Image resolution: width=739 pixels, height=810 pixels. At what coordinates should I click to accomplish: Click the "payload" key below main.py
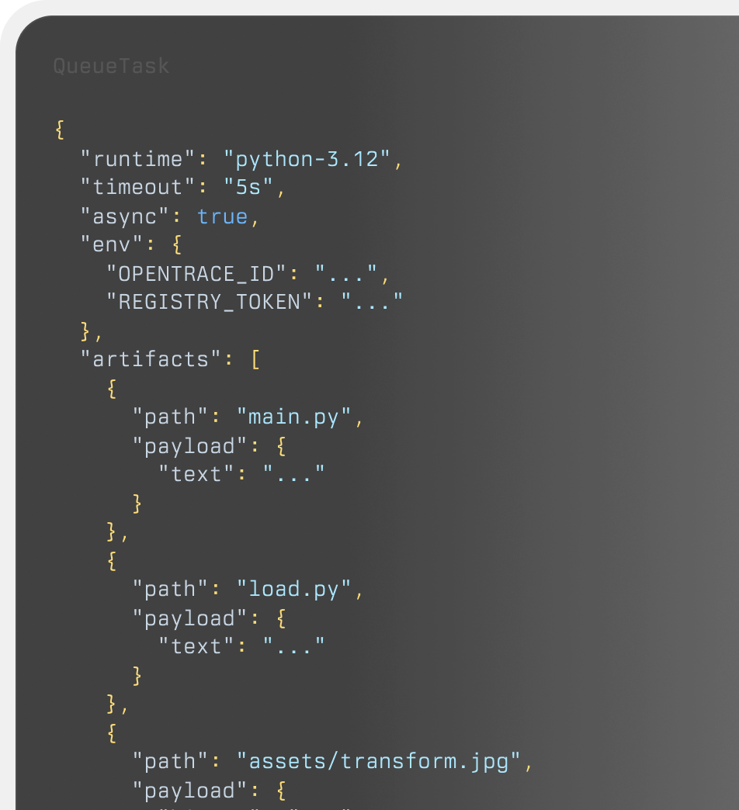tap(183, 445)
